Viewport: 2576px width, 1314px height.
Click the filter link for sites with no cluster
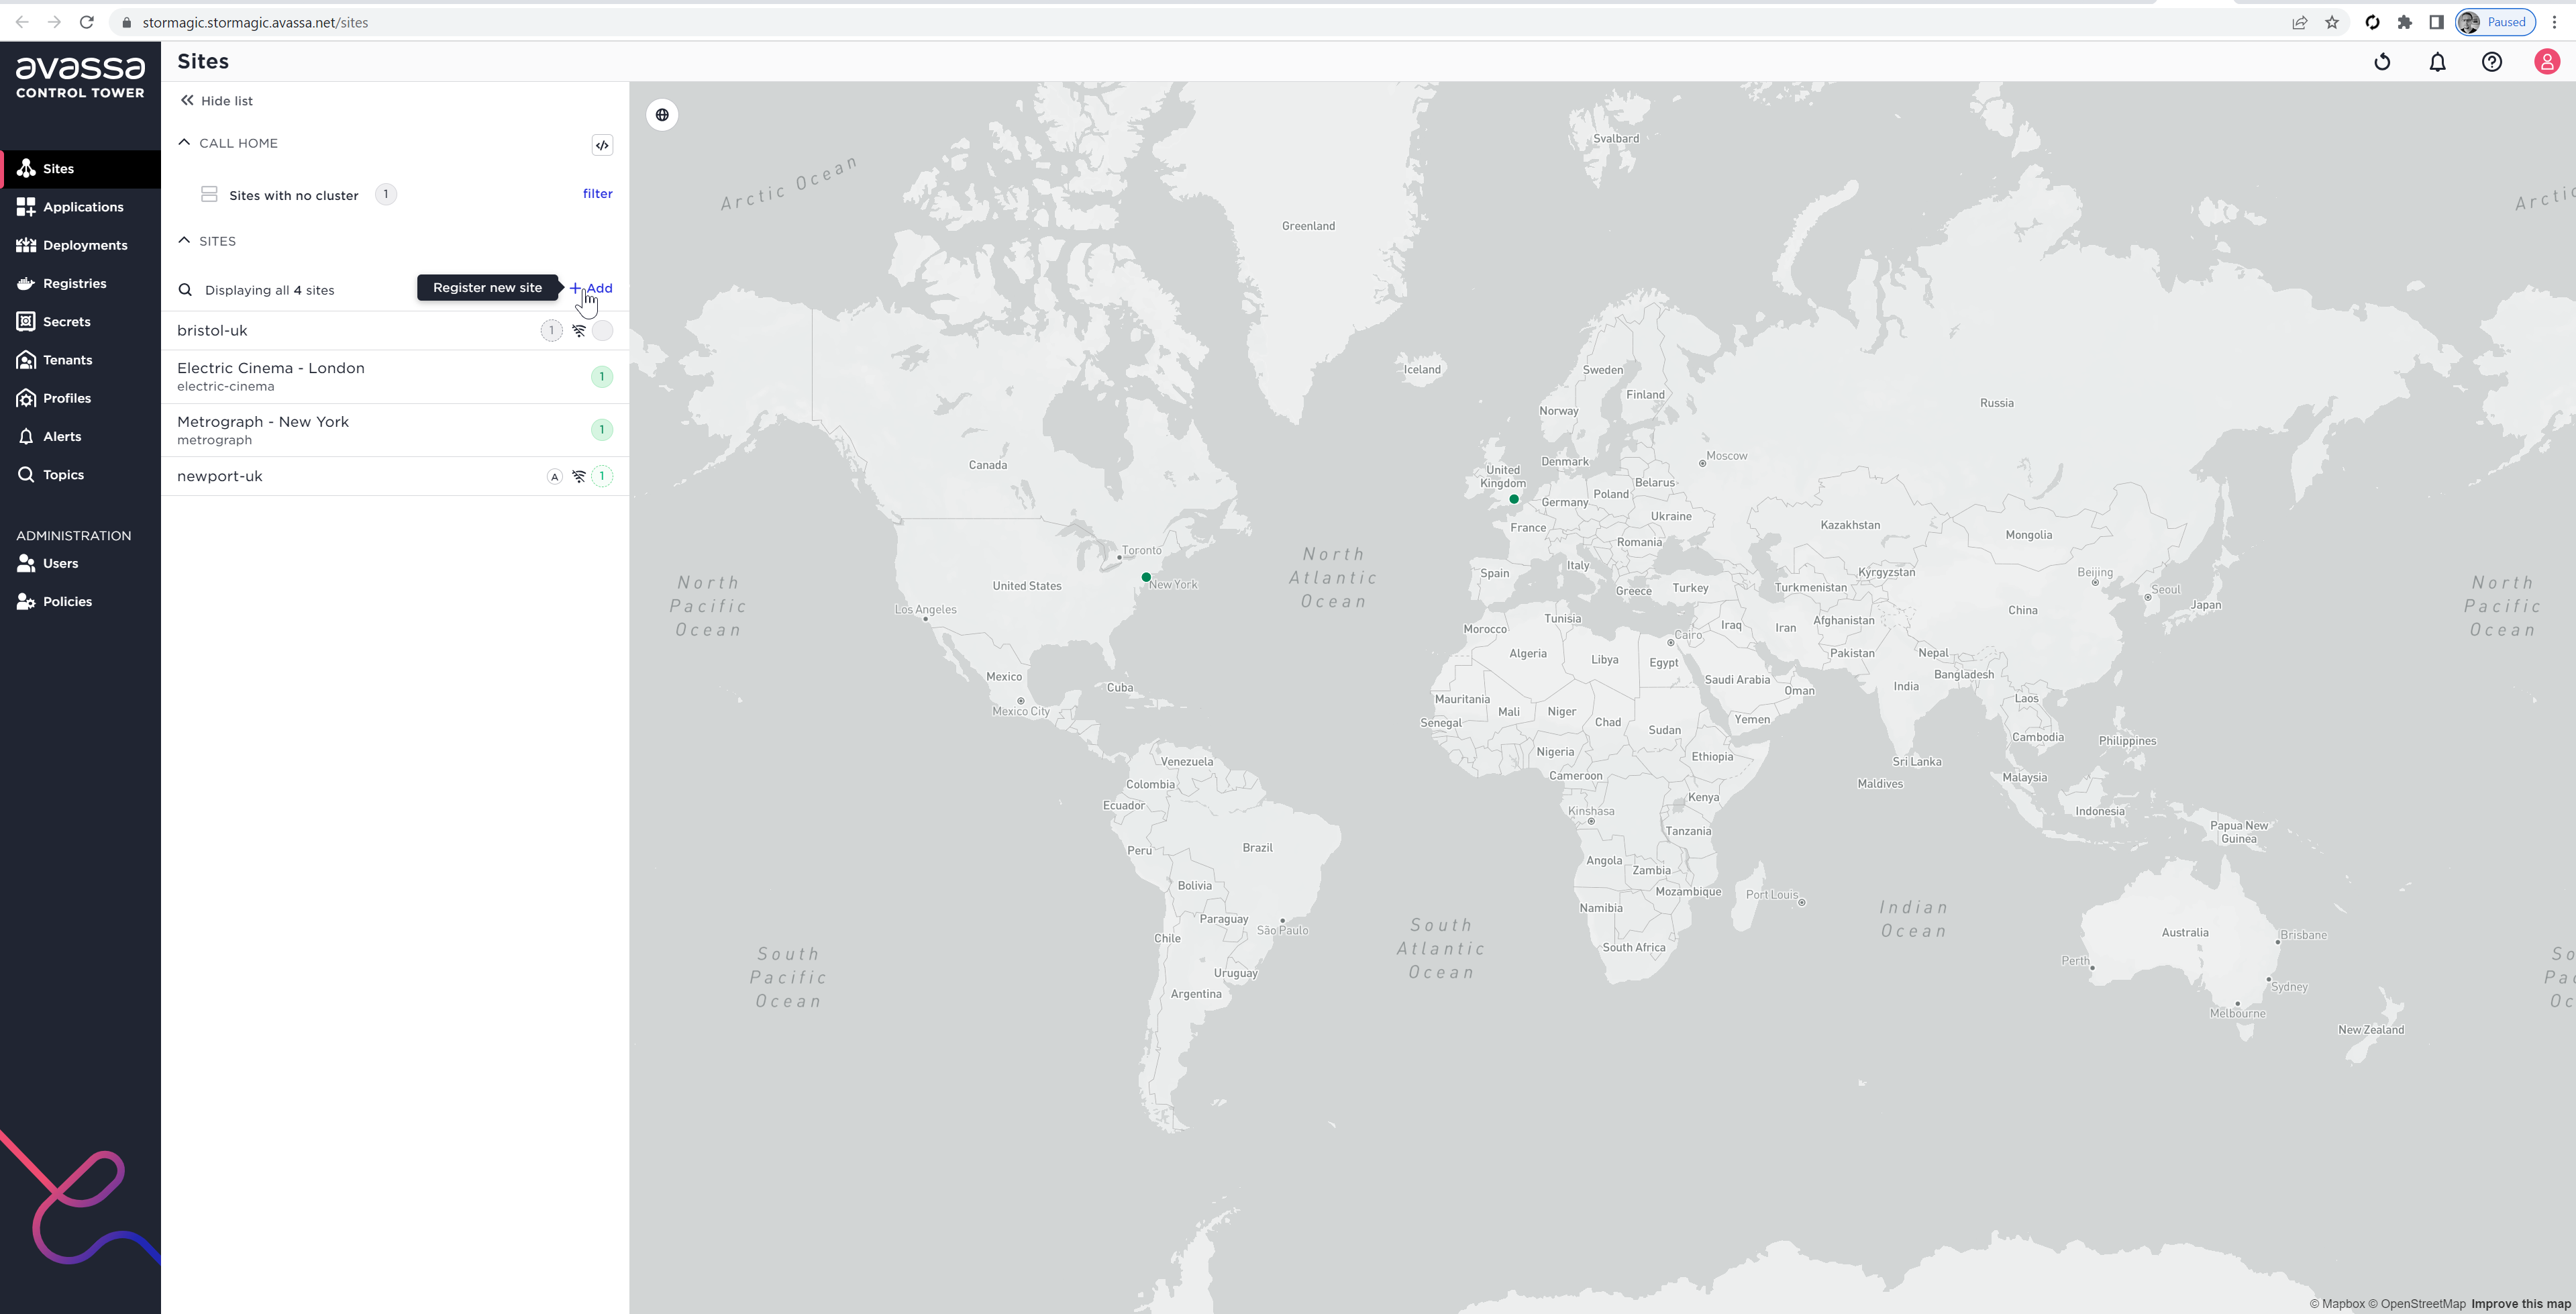(598, 194)
